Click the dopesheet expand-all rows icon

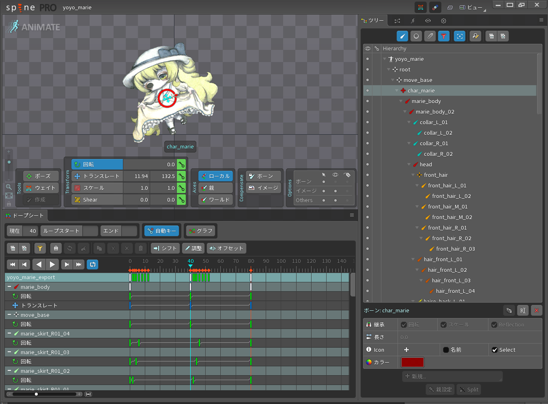click(x=25, y=248)
